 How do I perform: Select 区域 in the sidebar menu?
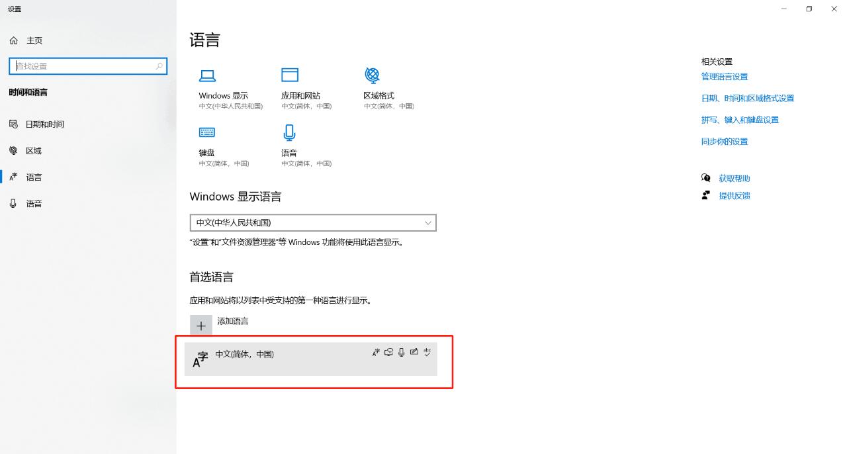(33, 151)
